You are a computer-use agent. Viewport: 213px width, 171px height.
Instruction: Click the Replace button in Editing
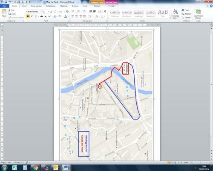point(187,14)
